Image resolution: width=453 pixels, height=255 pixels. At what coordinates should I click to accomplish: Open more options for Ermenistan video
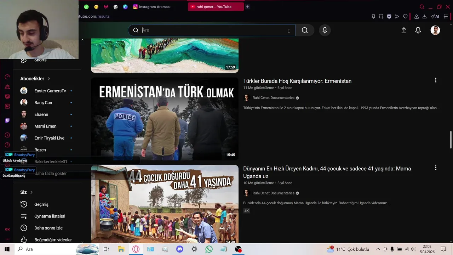click(436, 80)
